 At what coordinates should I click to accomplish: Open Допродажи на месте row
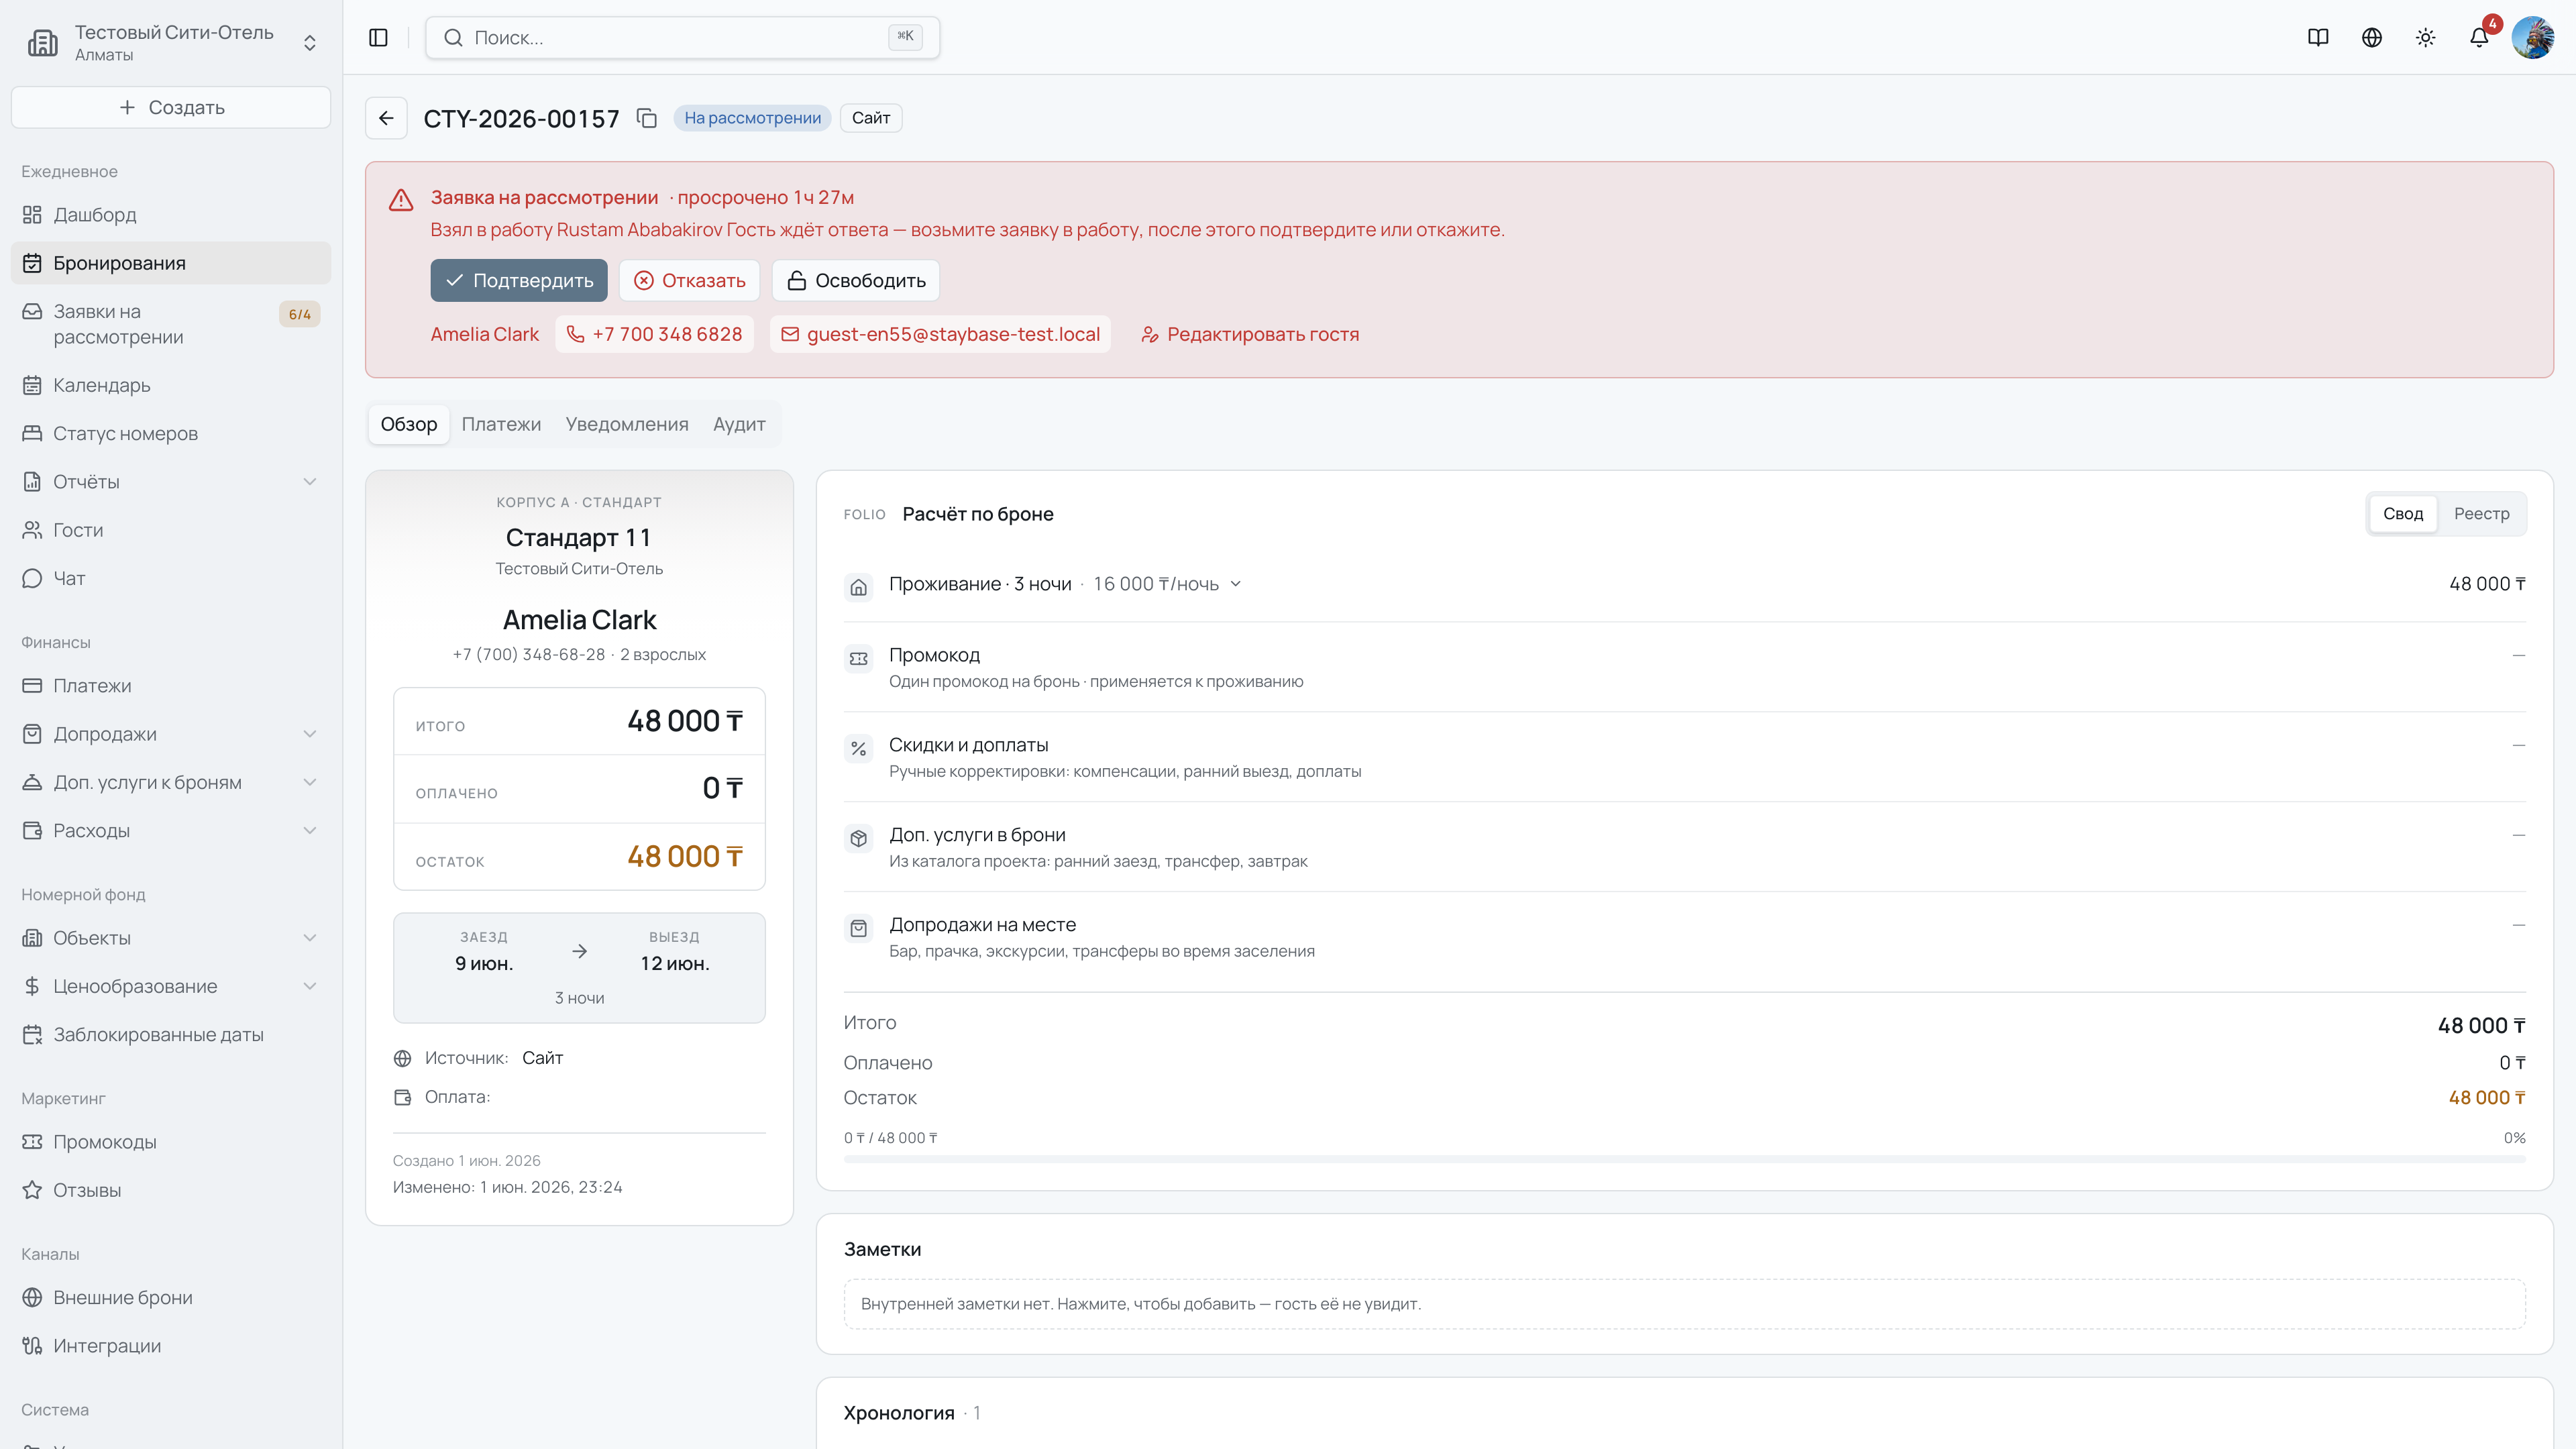1684,937
